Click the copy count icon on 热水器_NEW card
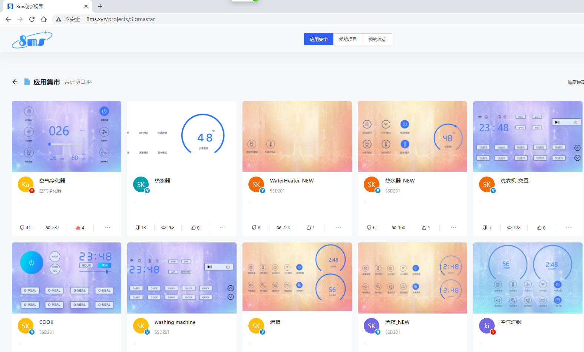The image size is (584, 352). coord(369,227)
